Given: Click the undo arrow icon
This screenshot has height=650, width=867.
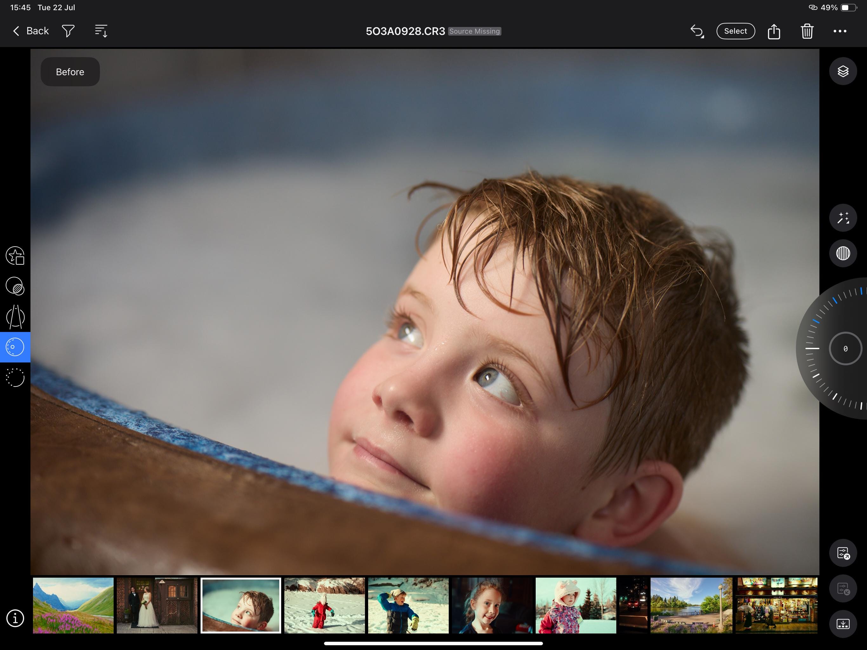Looking at the screenshot, I should coord(697,31).
